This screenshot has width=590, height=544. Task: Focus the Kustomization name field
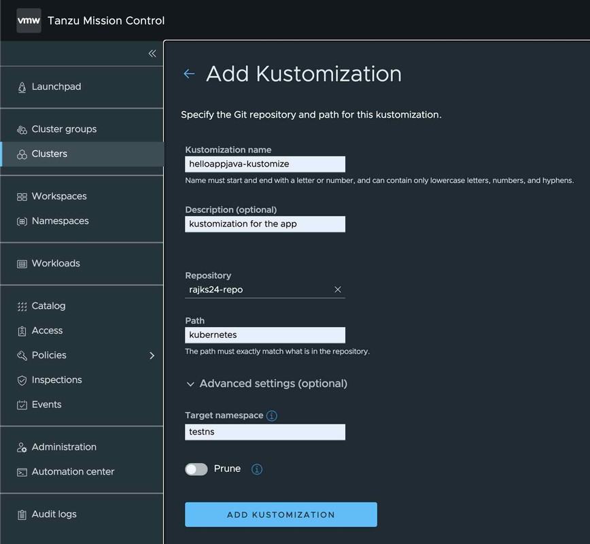point(265,164)
